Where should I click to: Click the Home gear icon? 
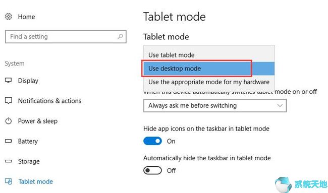pos(9,17)
